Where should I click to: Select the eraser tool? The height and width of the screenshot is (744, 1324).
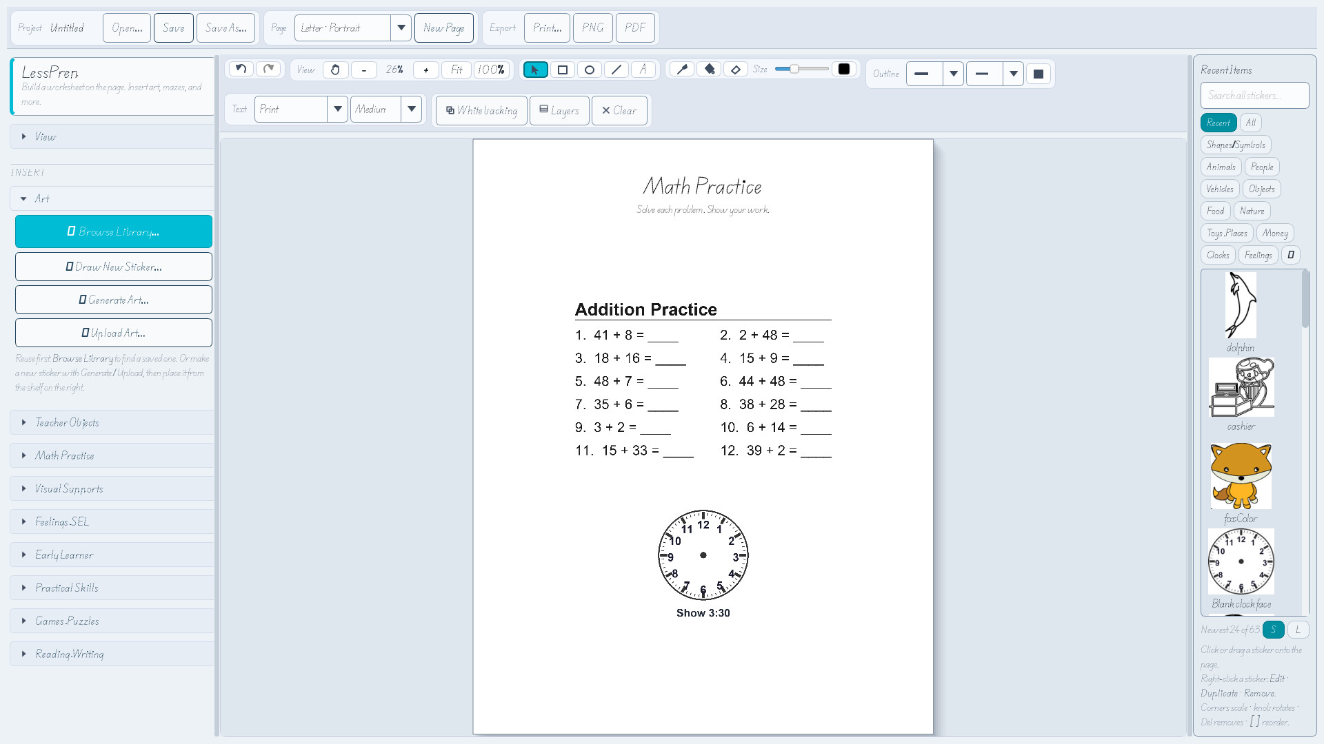(736, 69)
